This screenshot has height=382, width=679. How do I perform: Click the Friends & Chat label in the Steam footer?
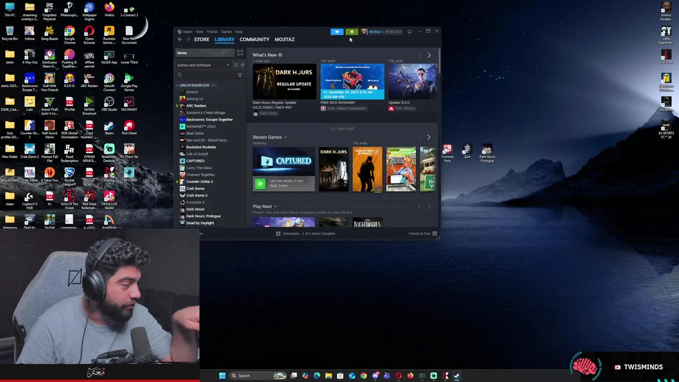coord(419,233)
